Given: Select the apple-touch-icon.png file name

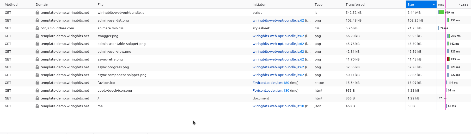Looking at the screenshot, I should click(115, 90).
